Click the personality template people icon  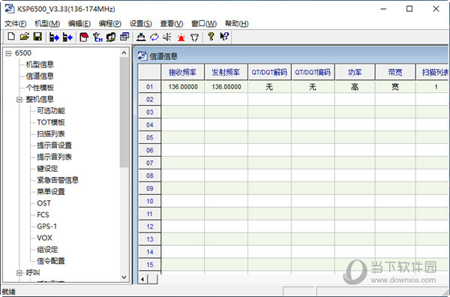(111, 37)
